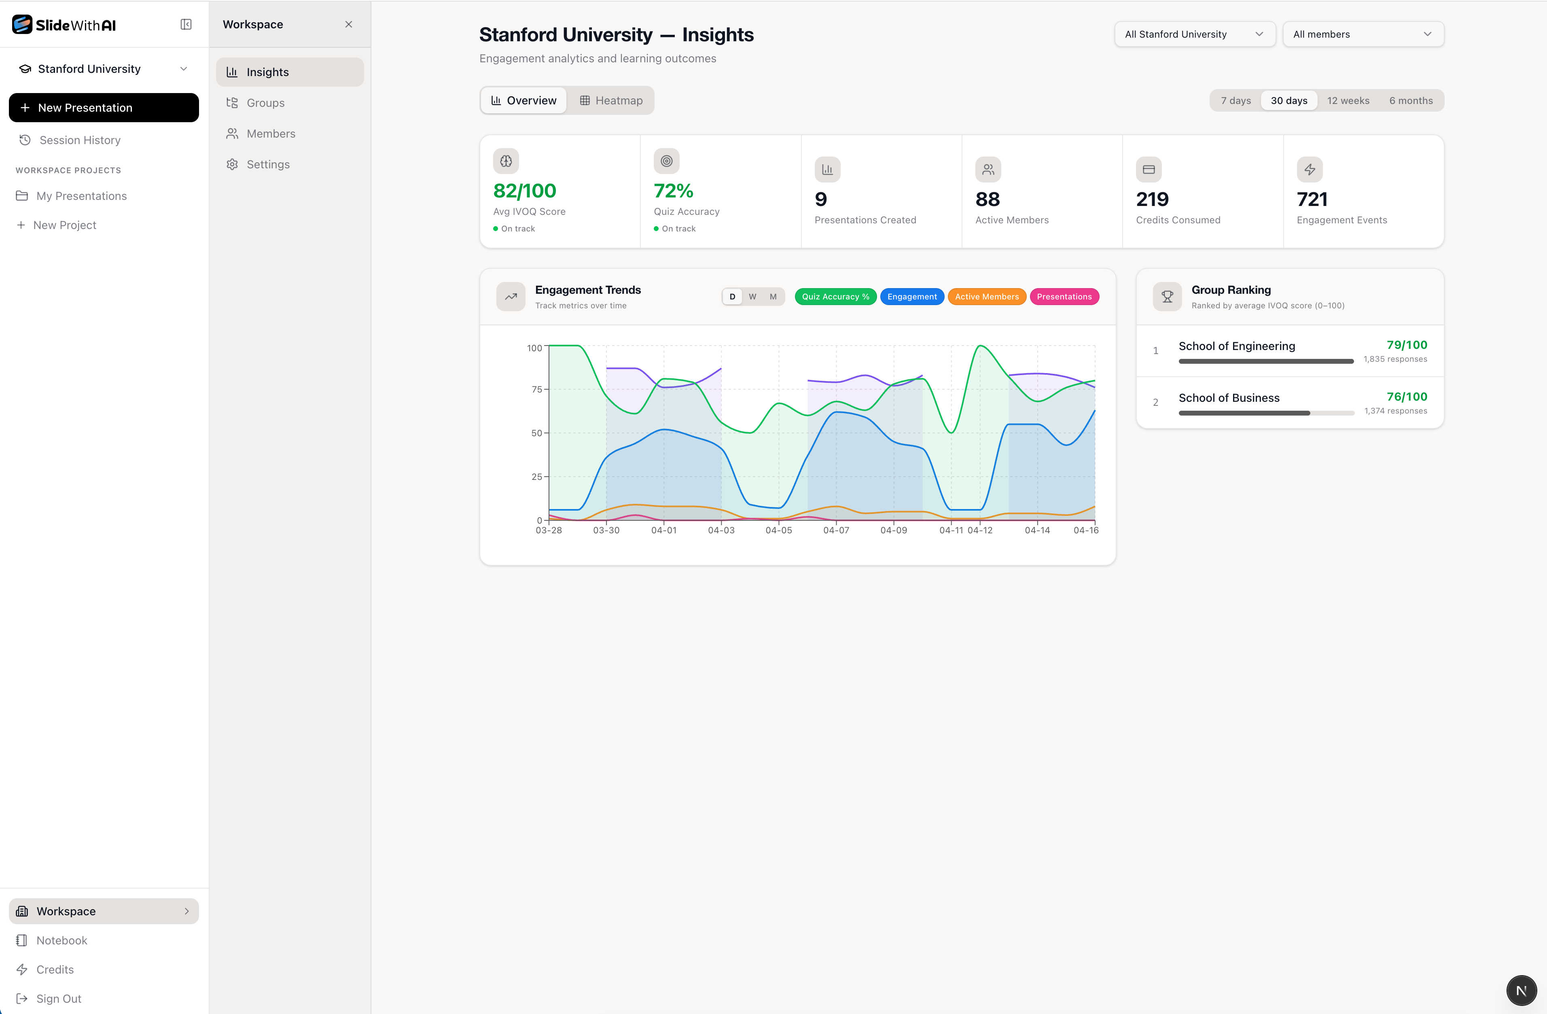Switch chart granularity to weekly (W)
Viewport: 1547px width, 1014px height.
pyautogui.click(x=752, y=297)
